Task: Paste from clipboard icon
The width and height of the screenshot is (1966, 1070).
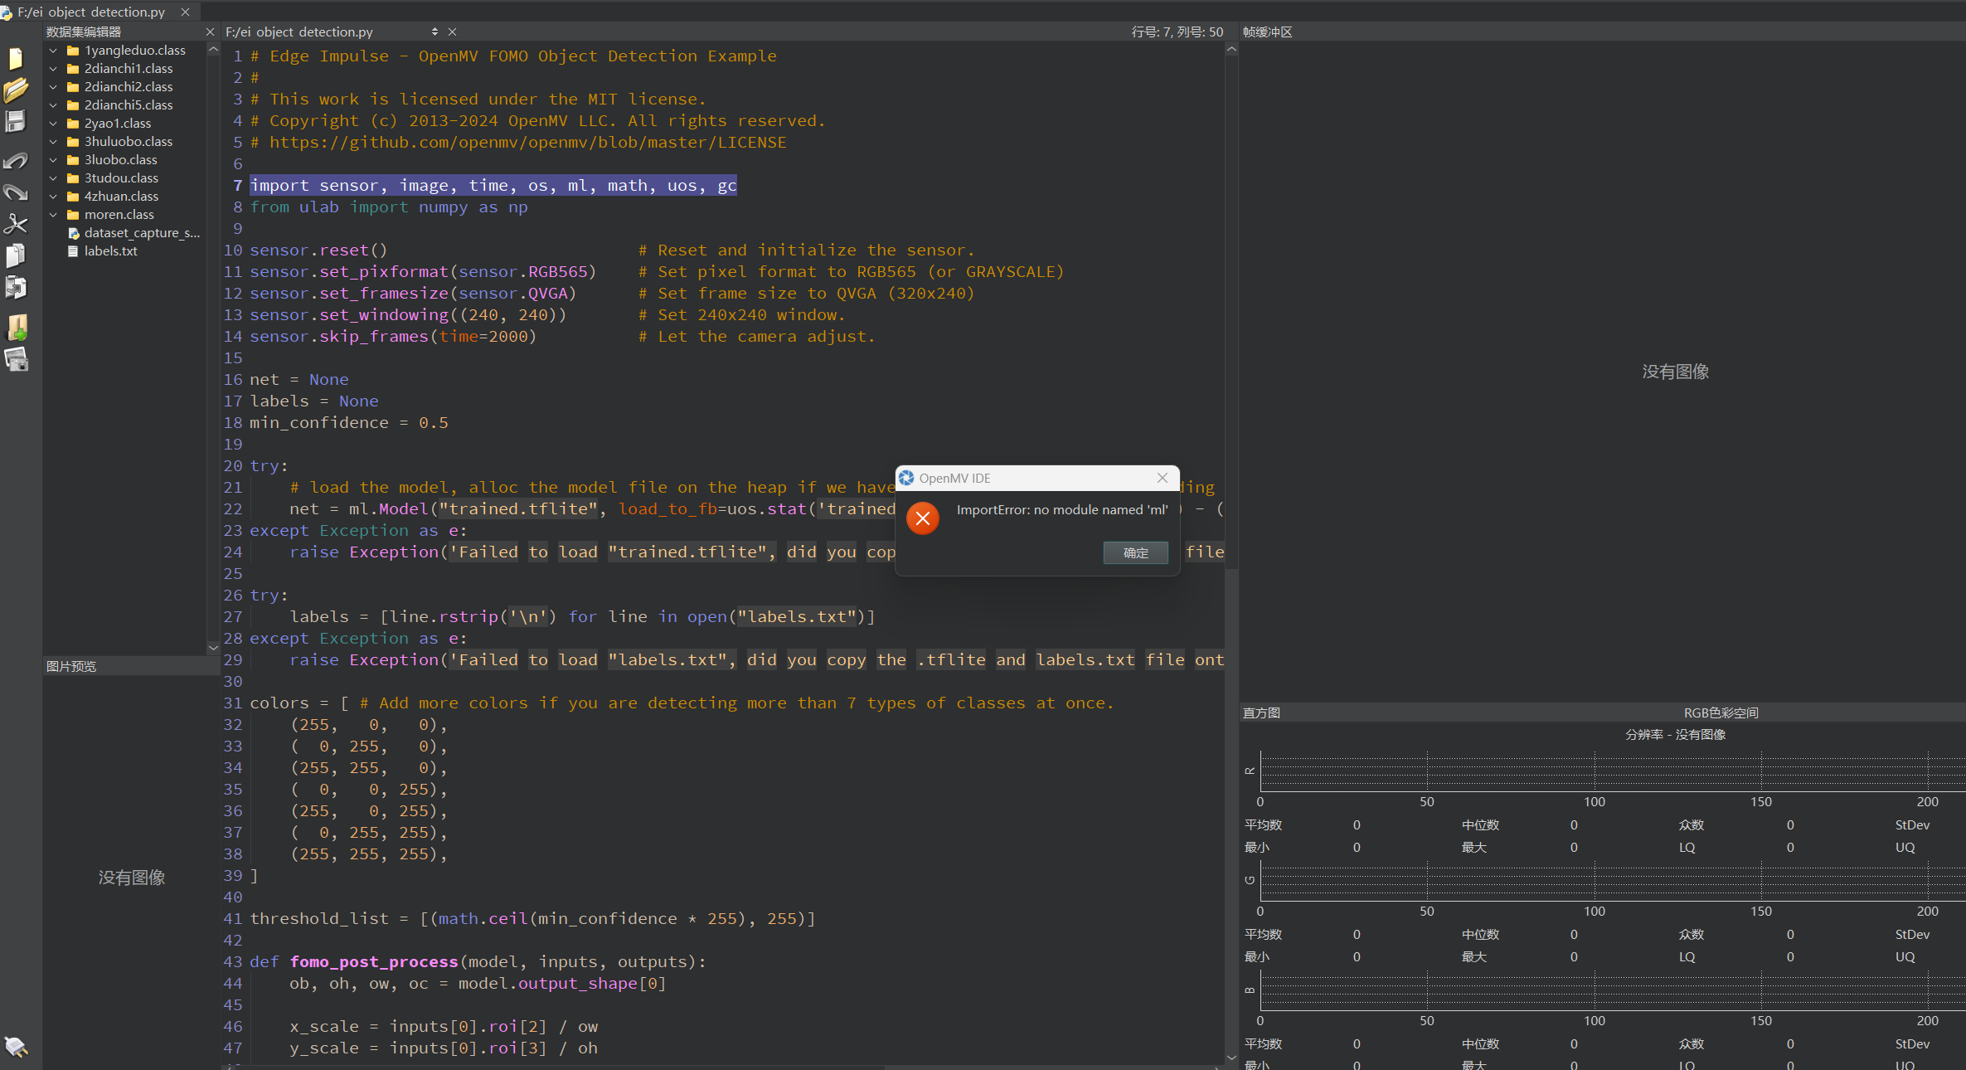Action: pyautogui.click(x=16, y=287)
